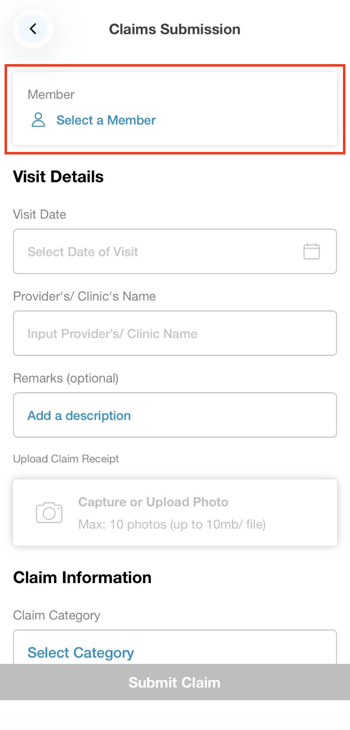Screen dimensions: 350x730
Task: Expand the Select Category dropdown
Action: click(x=174, y=650)
